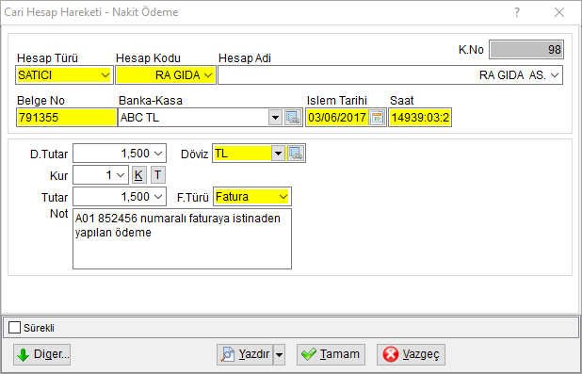Click the Islem Tarihi date 03/06/2017
Screen dimensions: 582x374
point(337,118)
